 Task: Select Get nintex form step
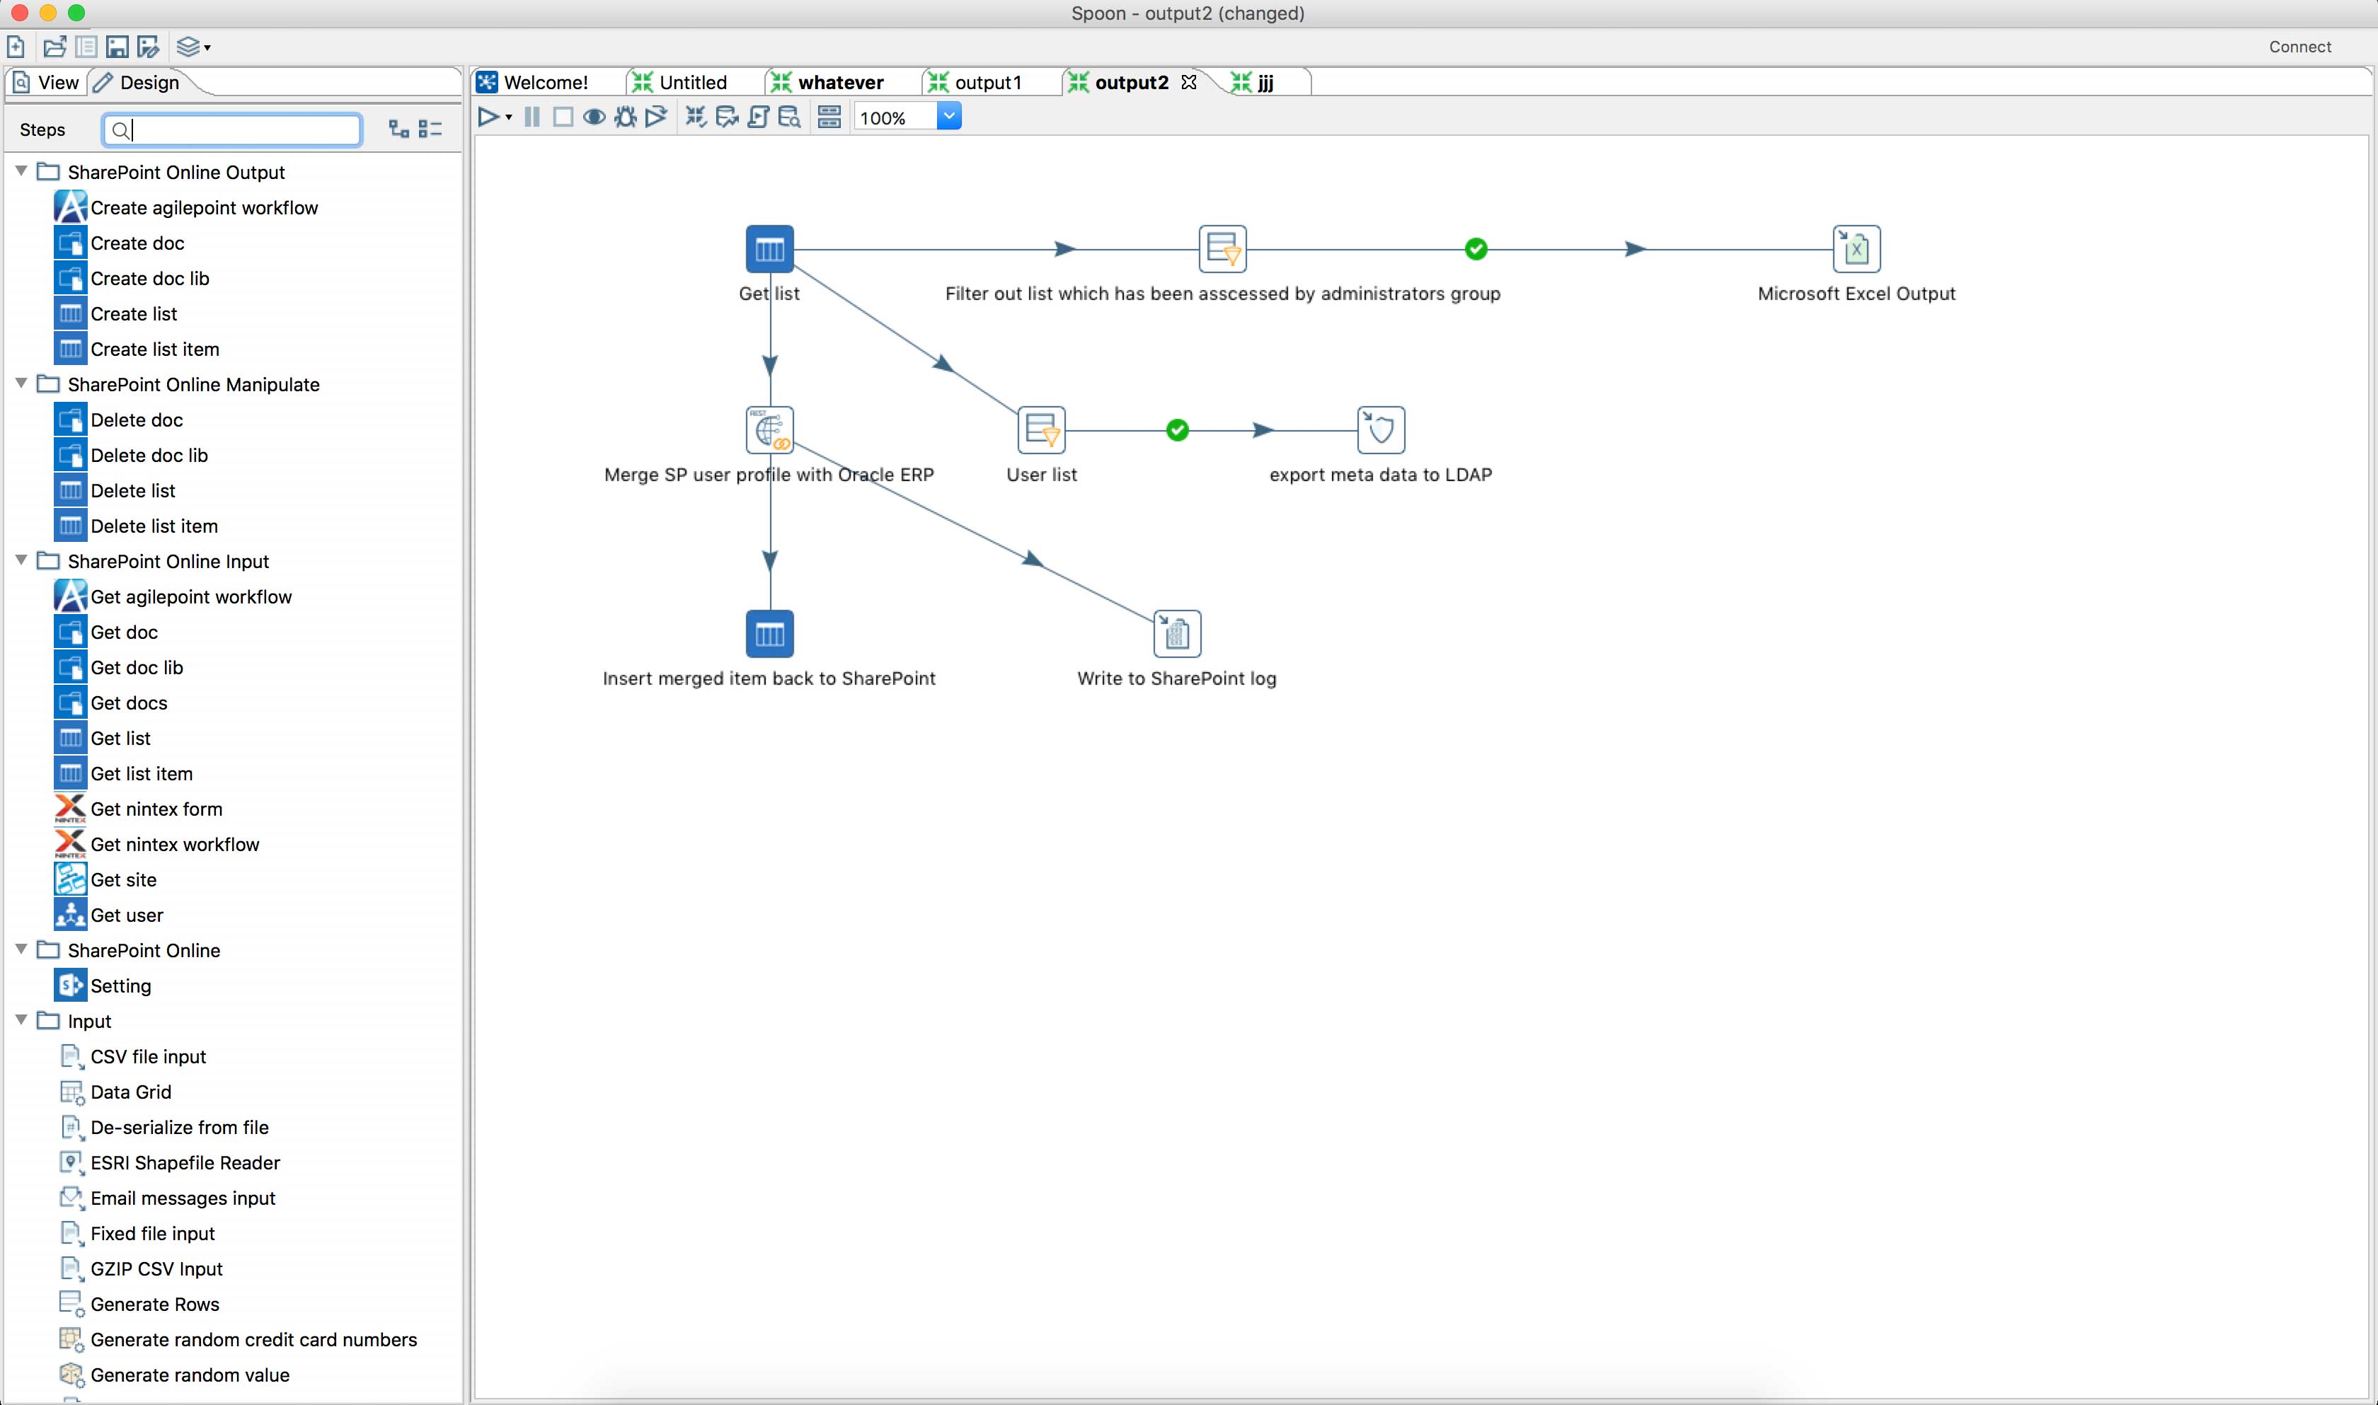[x=139, y=809]
